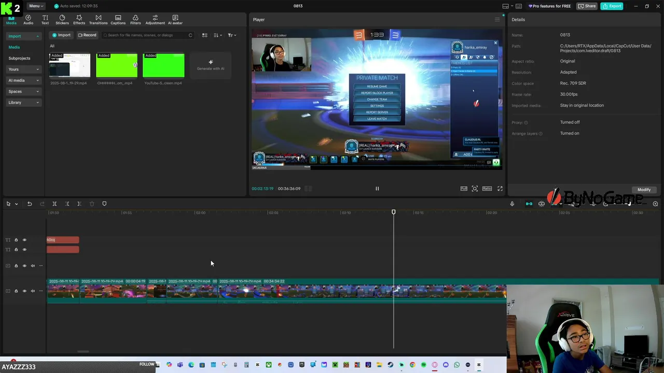The height and width of the screenshot is (373, 664).
Task: Open the Effects tab
Action: coord(79,20)
